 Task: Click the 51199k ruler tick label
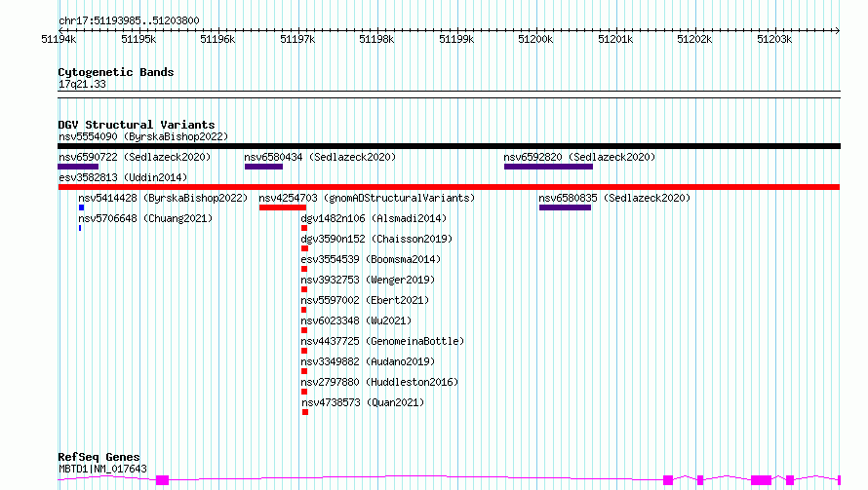coord(456,39)
